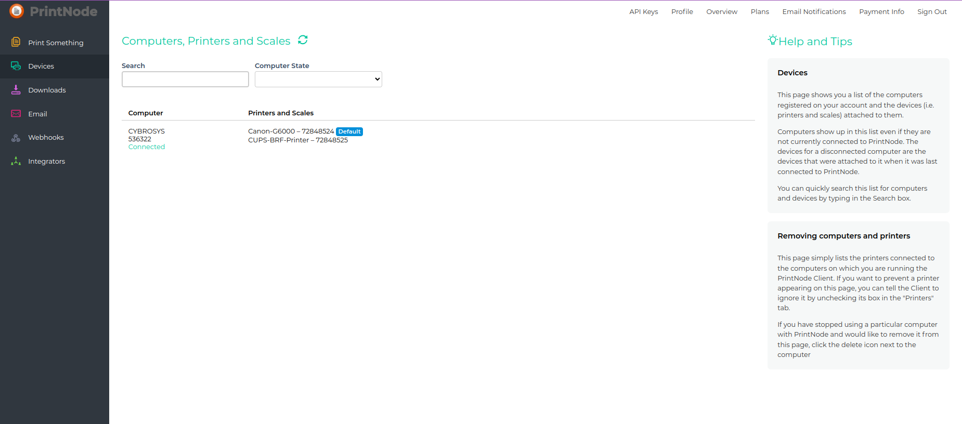Screen dimensions: 962x424
Task: Navigate to Webhooks
Action: (46, 138)
